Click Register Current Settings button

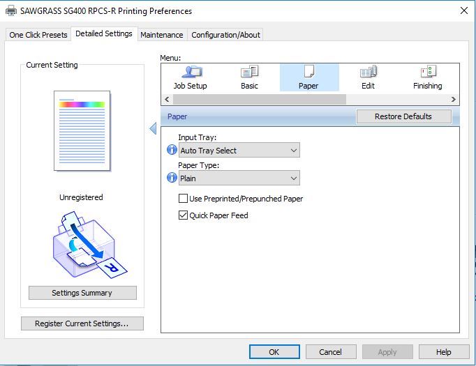pos(82,323)
